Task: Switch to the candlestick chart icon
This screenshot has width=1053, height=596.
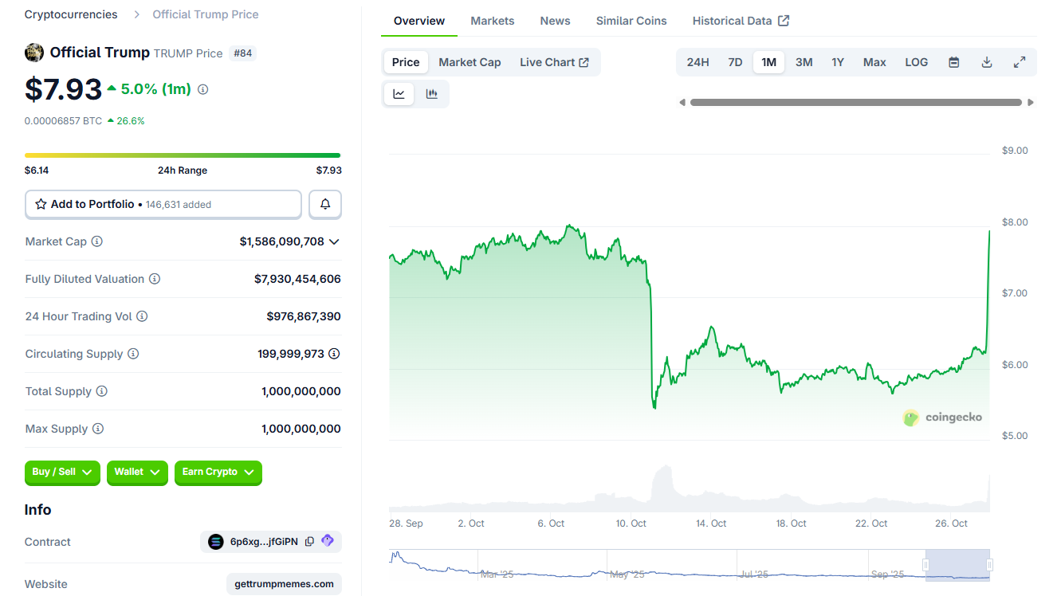Action: [x=432, y=94]
